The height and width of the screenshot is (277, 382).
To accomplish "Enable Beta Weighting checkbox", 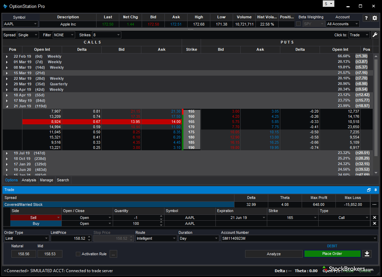I will point(298,24).
